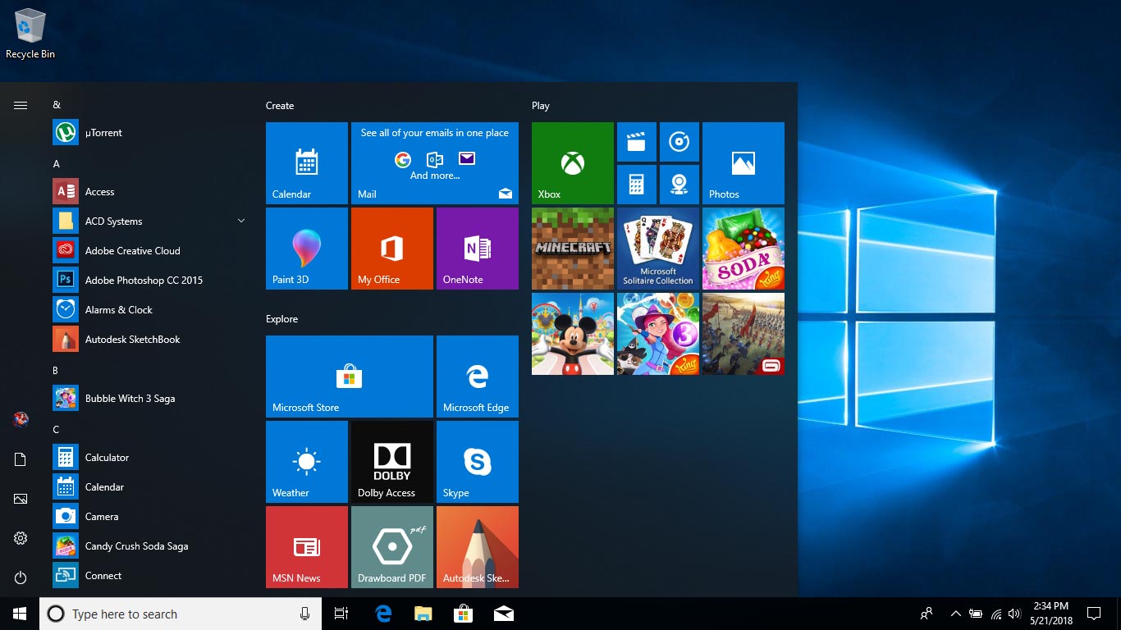Viewport: 1121px width, 630px height.
Task: Open the Maps tile
Action: click(679, 184)
